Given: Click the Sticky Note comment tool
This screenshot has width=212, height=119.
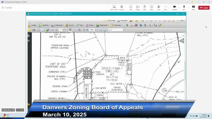Looking at the screenshot, I should click(x=110, y=20).
